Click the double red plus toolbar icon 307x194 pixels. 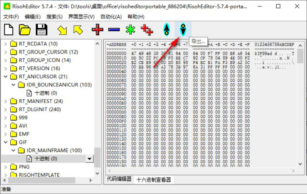tap(147, 30)
